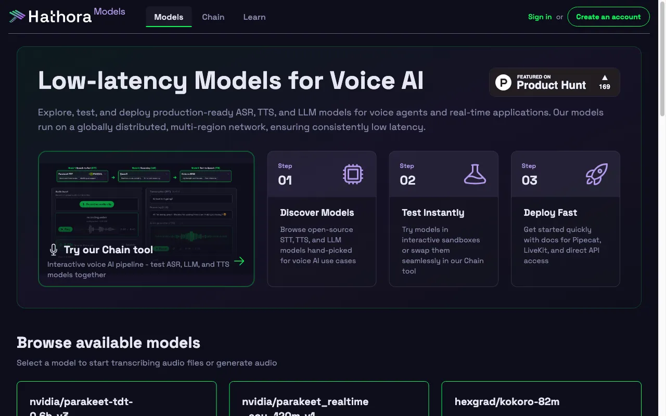666x416 pixels.
Task: Click the "Interactive voice AI pipeline" description
Action: (x=138, y=269)
